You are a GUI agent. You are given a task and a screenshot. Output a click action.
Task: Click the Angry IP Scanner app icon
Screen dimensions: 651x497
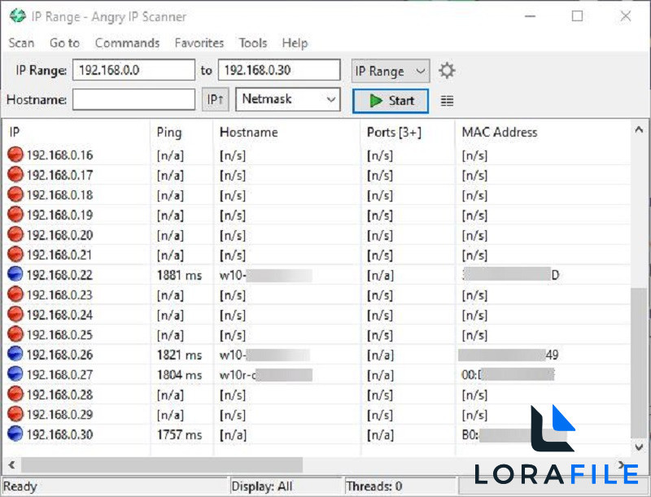tap(17, 16)
